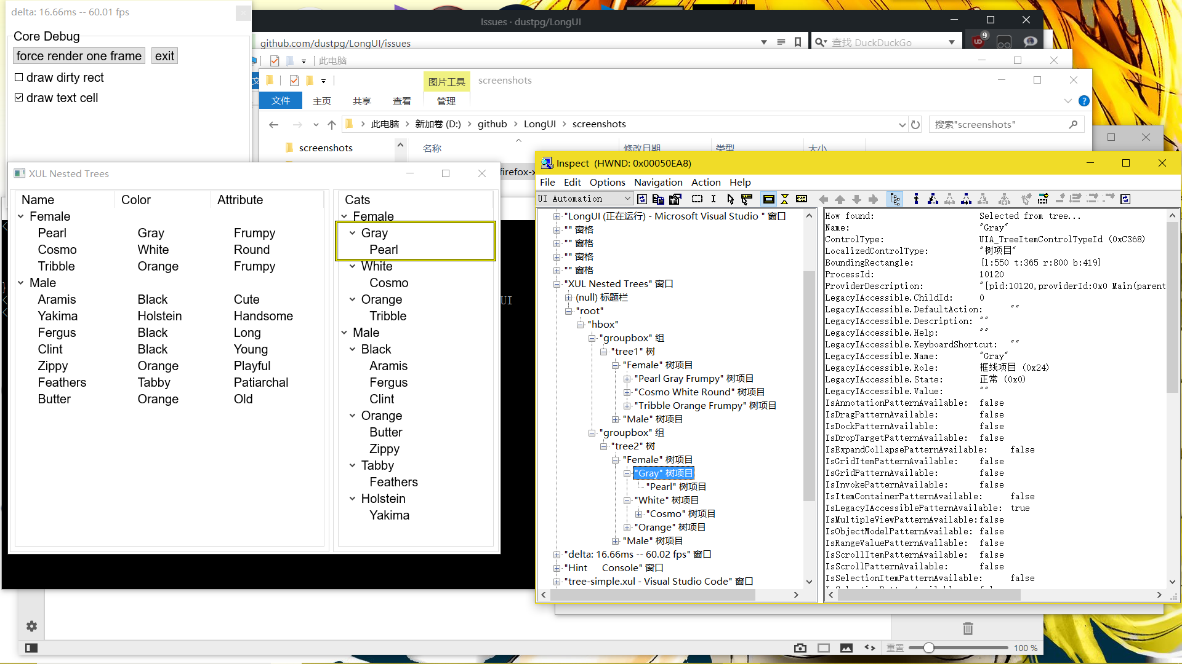Click the exit button in Core Debug
The width and height of the screenshot is (1182, 664).
tap(164, 56)
